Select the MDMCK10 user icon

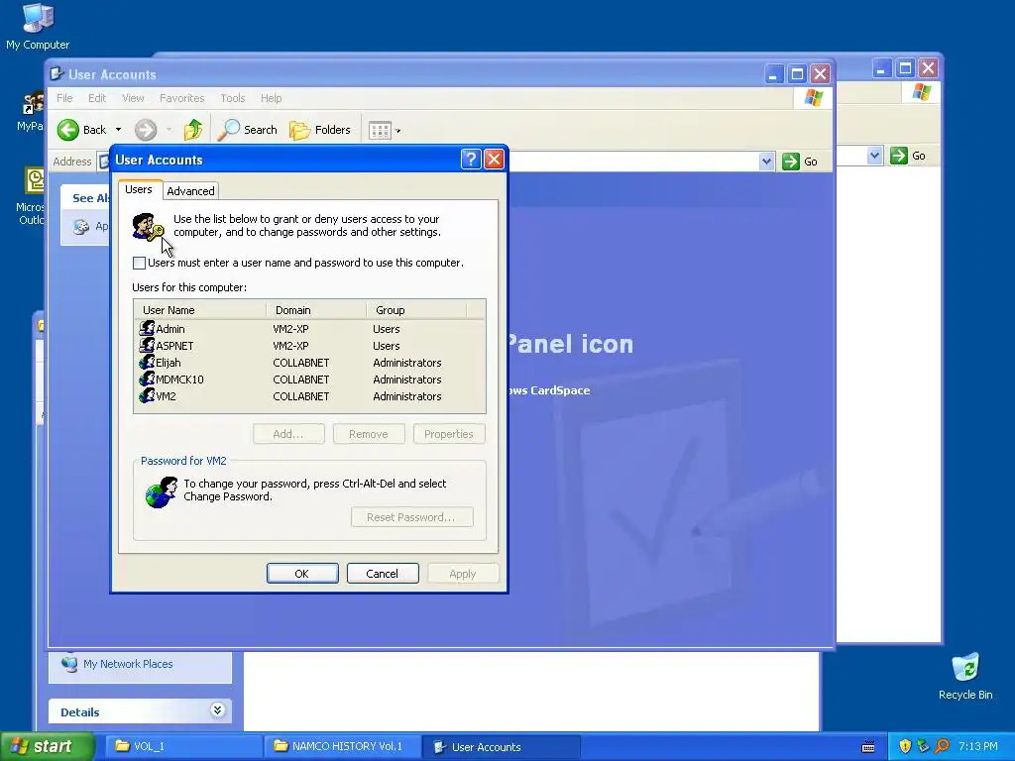click(147, 379)
